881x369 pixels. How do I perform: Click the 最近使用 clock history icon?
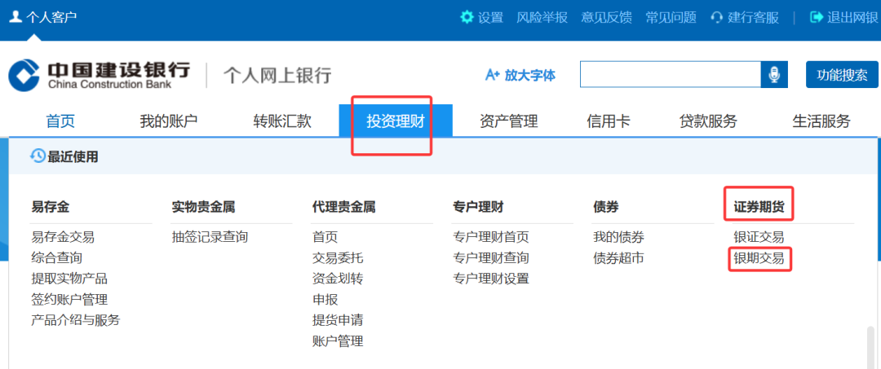click(38, 156)
